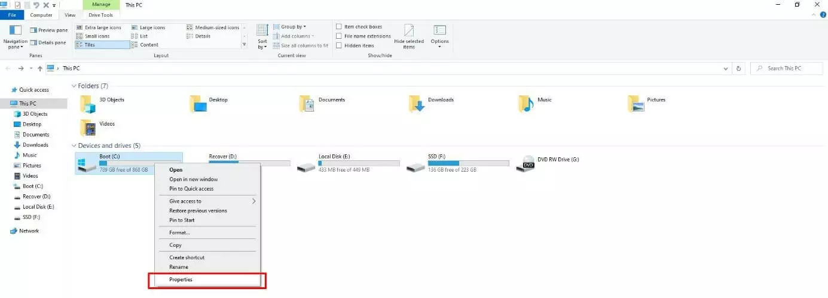The height and width of the screenshot is (298, 828).
Task: Open Properties from context menu
Action: (x=207, y=280)
